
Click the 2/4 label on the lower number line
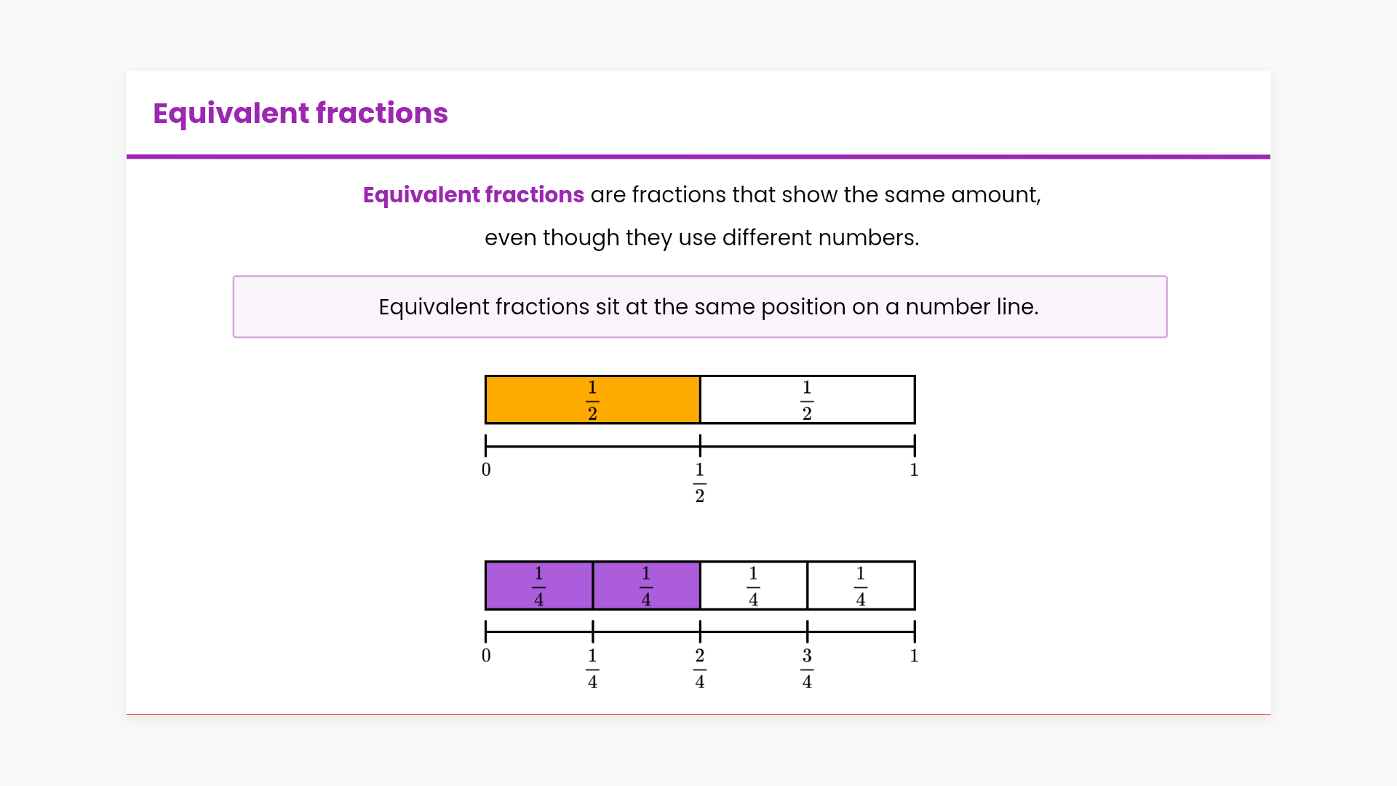(699, 668)
